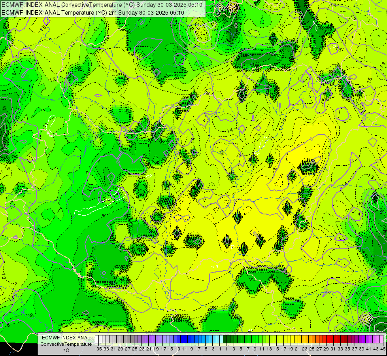Click the -3 value on the legend scale

(x=212, y=349)
